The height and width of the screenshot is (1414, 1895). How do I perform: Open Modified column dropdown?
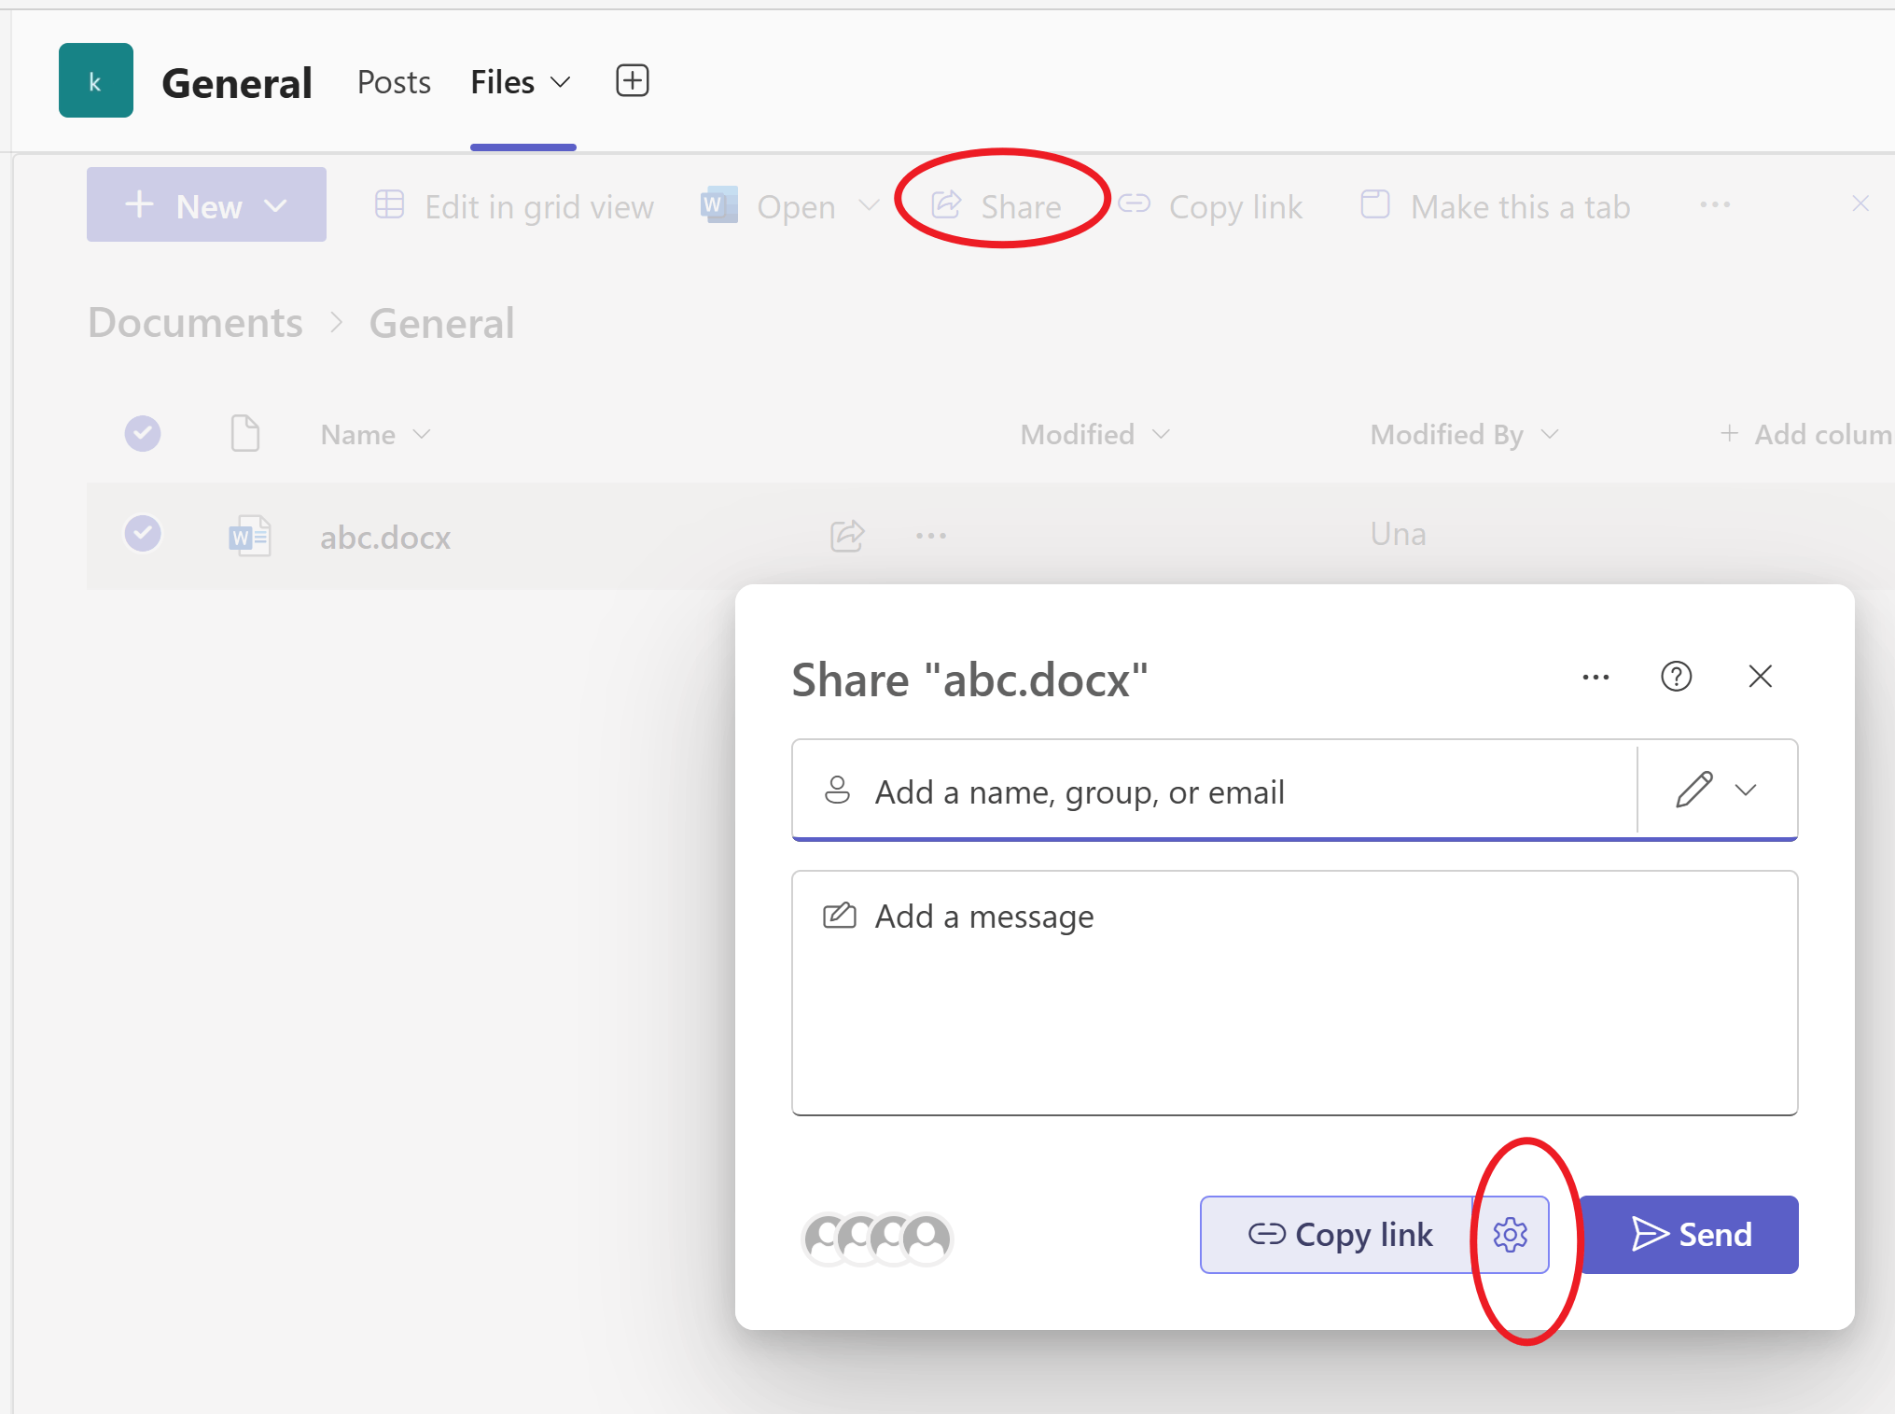point(1094,434)
